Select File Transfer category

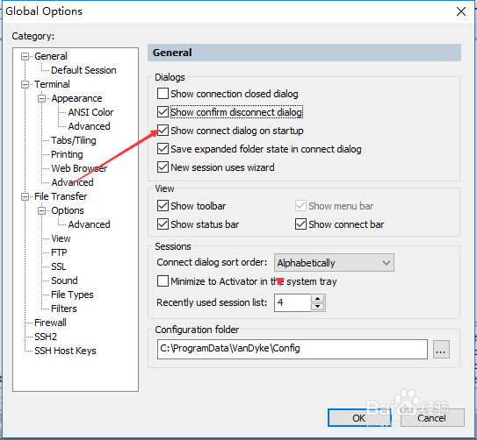[x=61, y=196]
